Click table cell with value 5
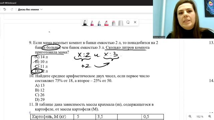The height and width of the screenshot is (120, 214). pyautogui.click(x=85, y=117)
